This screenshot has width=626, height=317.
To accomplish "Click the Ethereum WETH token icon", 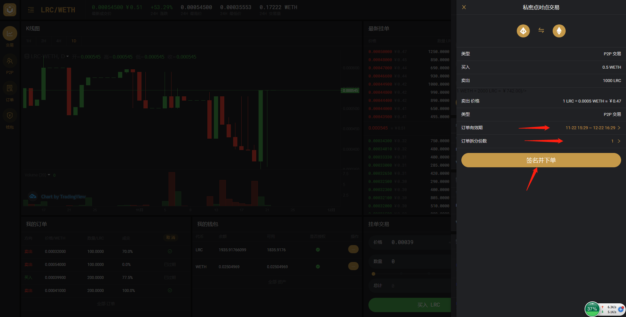I will [x=559, y=31].
